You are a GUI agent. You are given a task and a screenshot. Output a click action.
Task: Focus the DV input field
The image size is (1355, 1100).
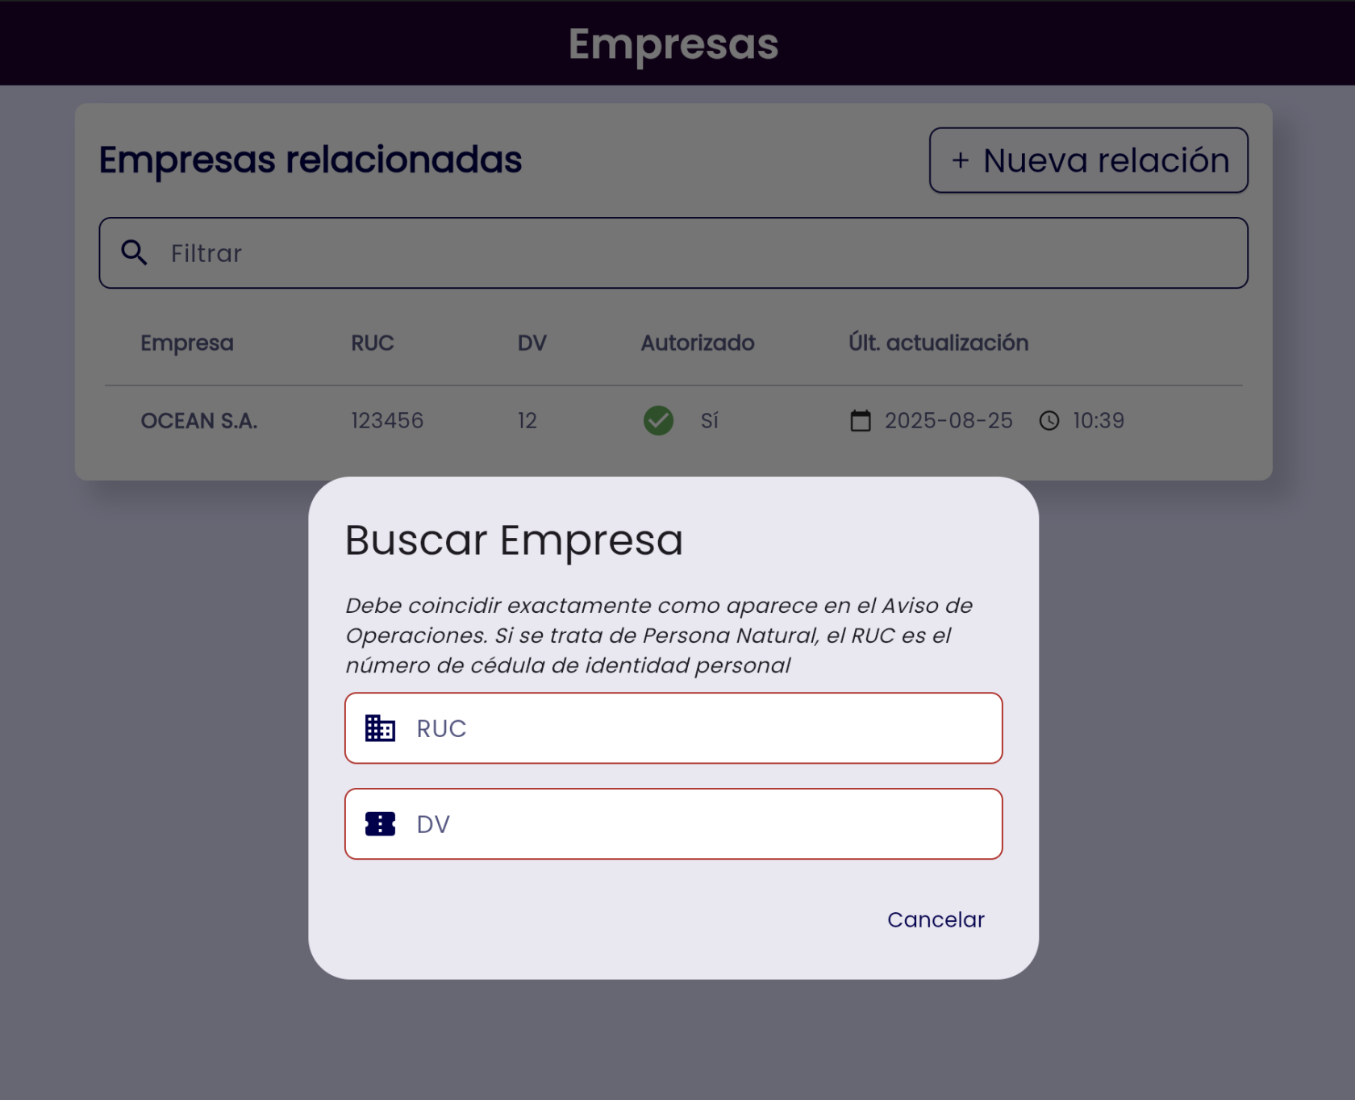click(673, 824)
